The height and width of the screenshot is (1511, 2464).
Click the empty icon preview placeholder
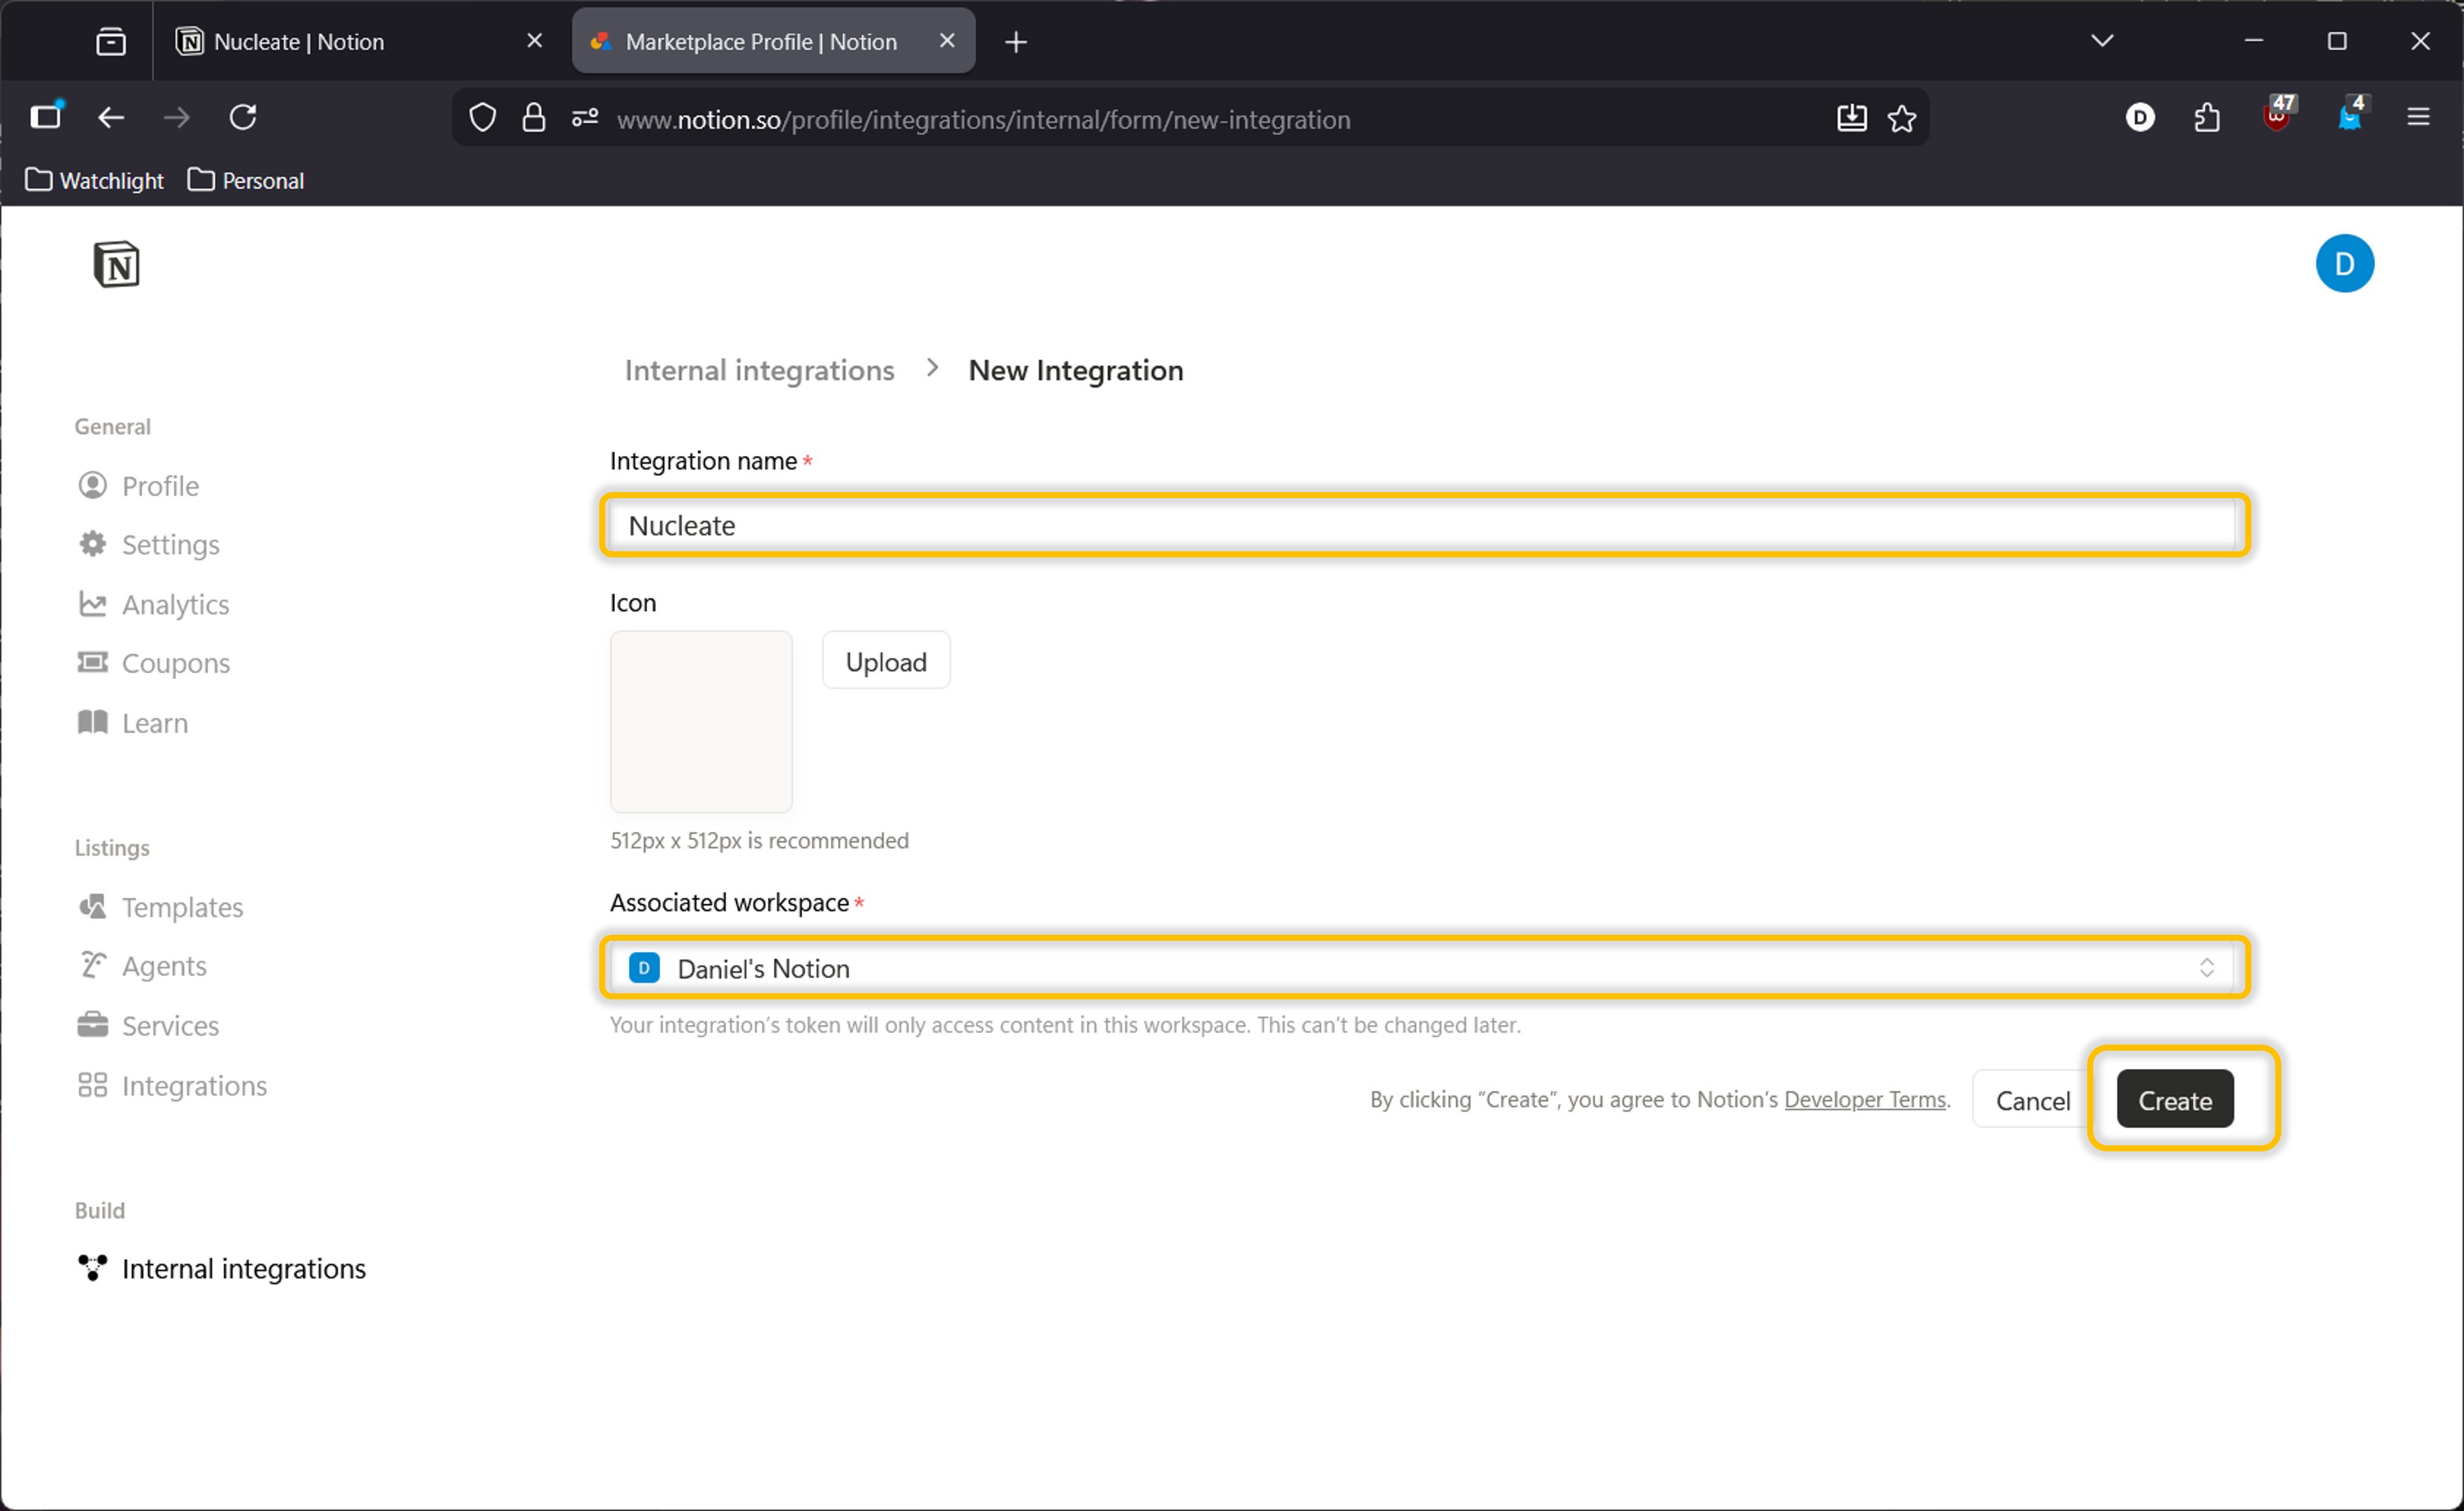[x=701, y=720]
